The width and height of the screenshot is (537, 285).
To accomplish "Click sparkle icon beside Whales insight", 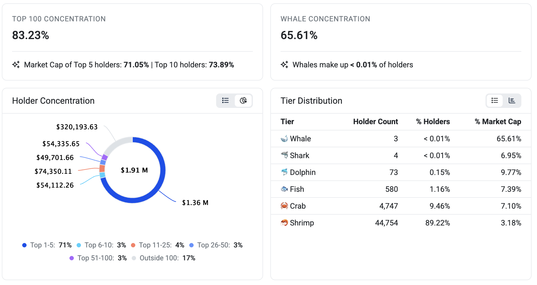I will [x=284, y=65].
